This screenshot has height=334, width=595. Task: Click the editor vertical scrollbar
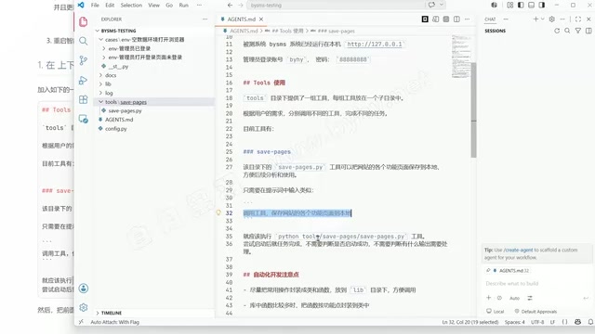(x=473, y=109)
